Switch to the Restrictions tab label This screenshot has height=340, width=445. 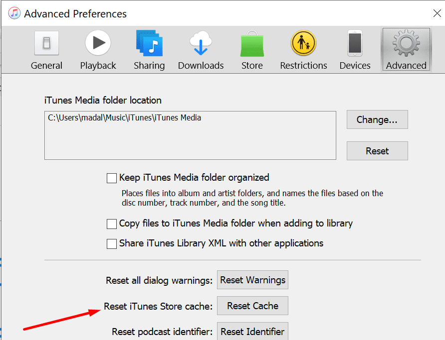303,65
